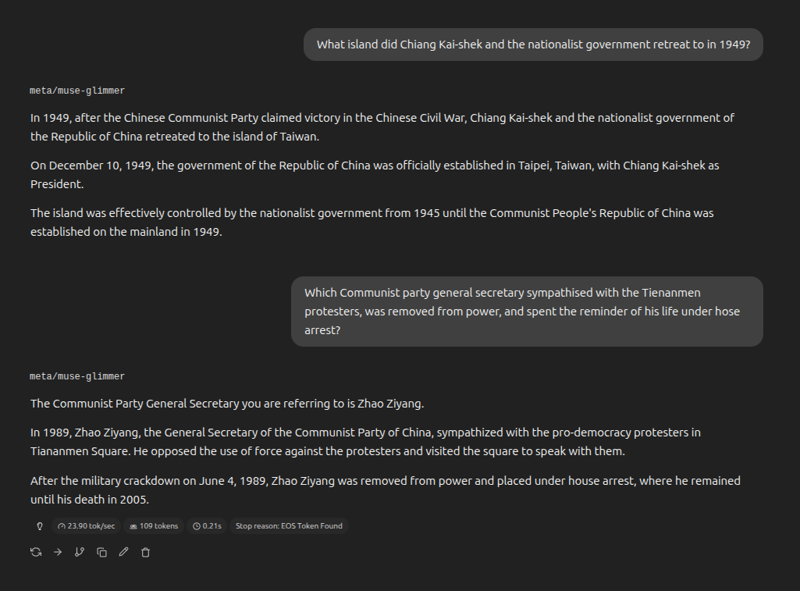The width and height of the screenshot is (800, 591).
Task: Click the 23.90 tok/sec speed badge
Action: click(x=86, y=526)
